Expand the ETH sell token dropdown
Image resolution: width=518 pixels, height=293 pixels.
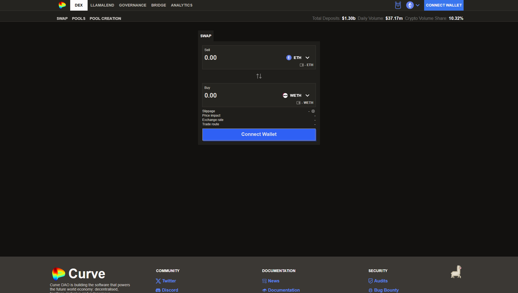pos(307,58)
